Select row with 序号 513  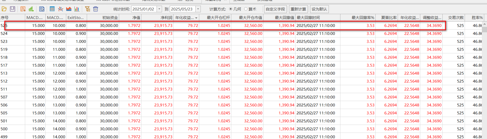click(241, 73)
